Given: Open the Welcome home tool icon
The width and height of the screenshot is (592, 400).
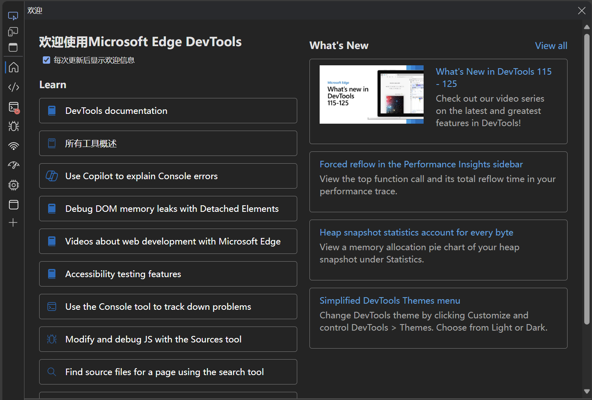Looking at the screenshot, I should (x=13, y=67).
